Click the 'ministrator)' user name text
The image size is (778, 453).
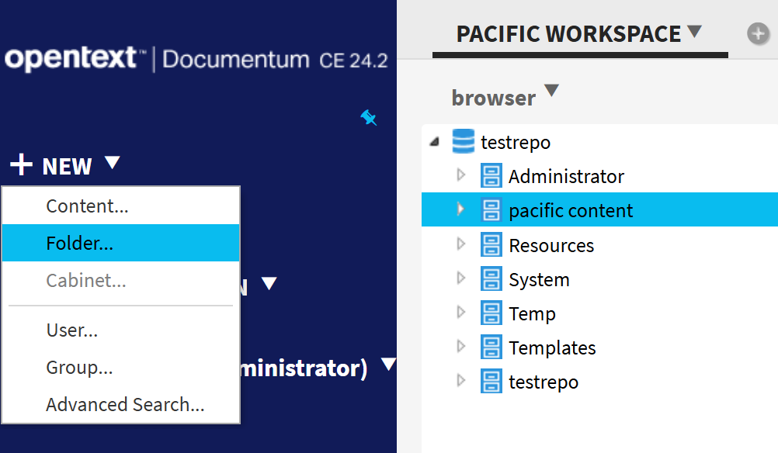[304, 368]
